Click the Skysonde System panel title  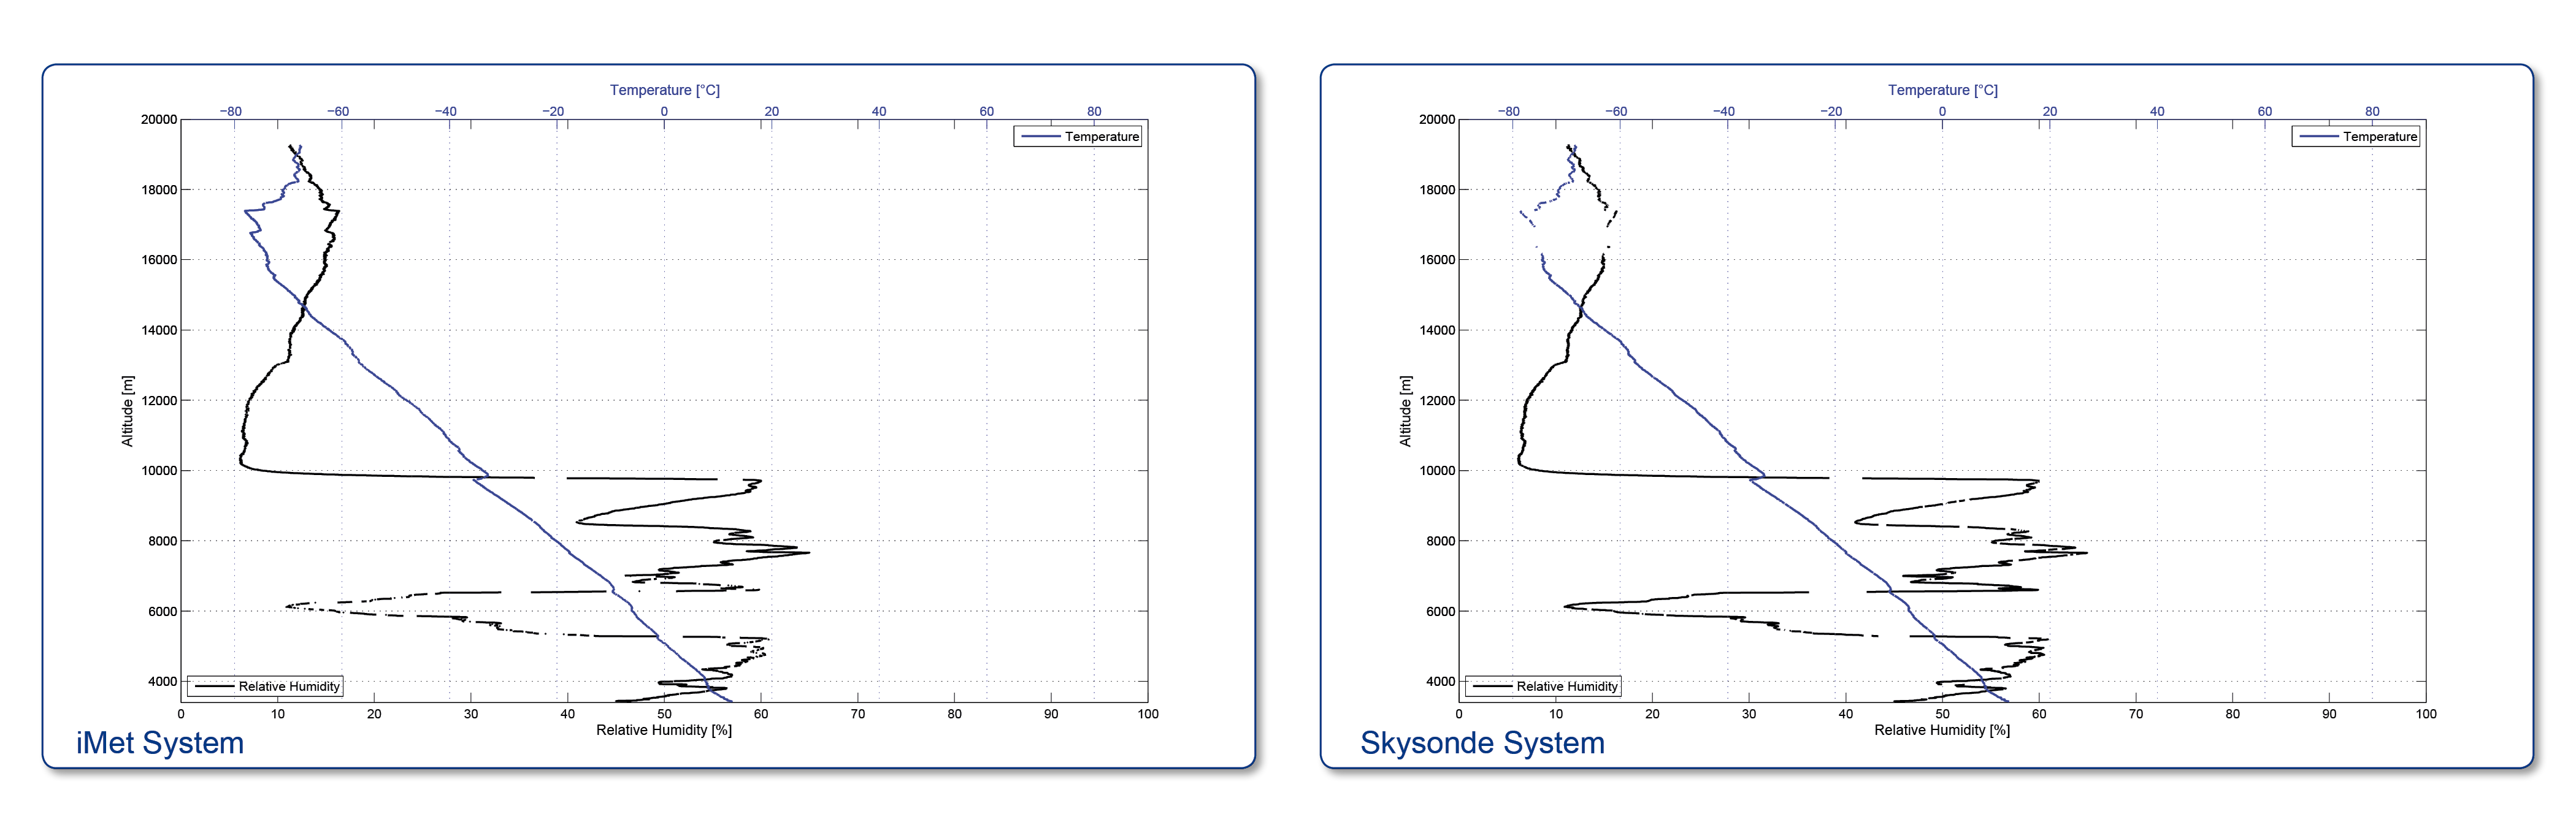(x=1482, y=743)
